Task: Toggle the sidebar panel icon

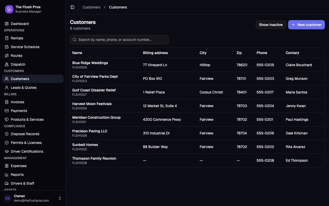Action: coord(72,7)
